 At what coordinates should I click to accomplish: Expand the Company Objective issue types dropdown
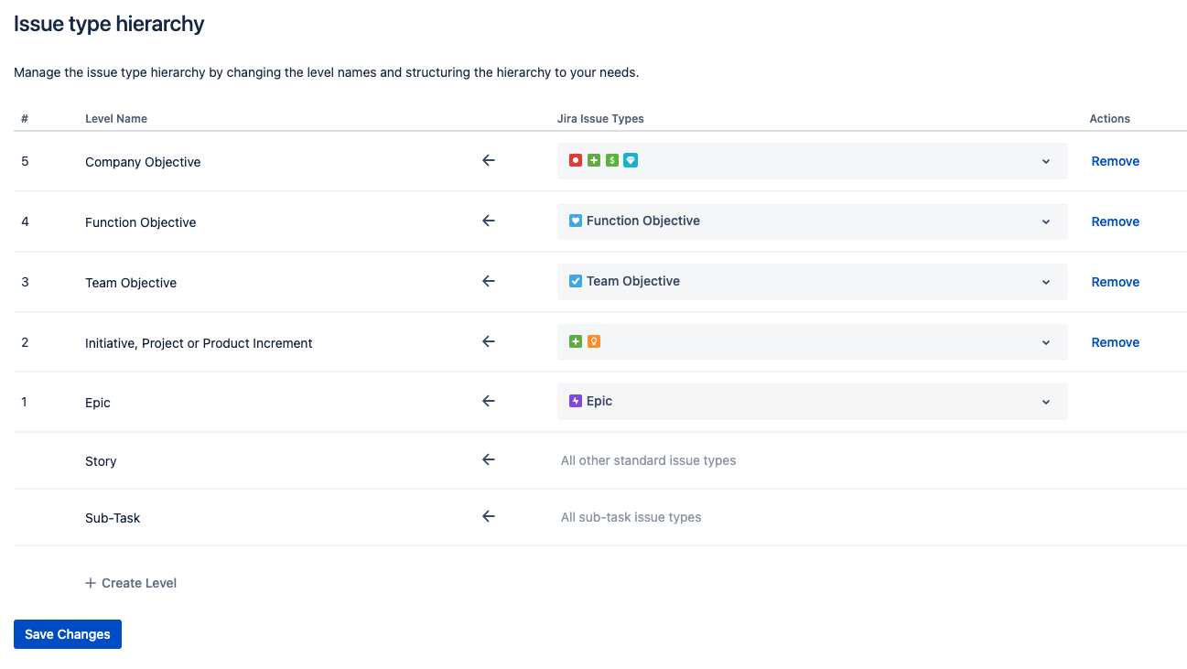click(x=1045, y=160)
